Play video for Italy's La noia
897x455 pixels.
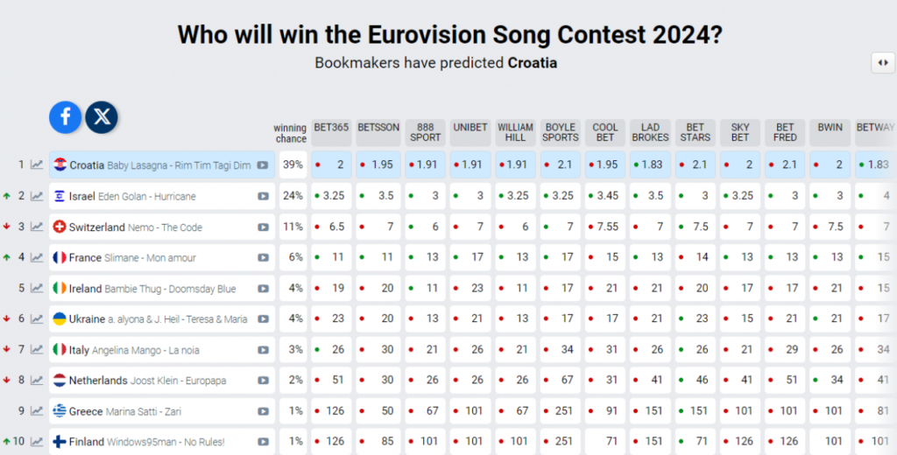pos(263,350)
